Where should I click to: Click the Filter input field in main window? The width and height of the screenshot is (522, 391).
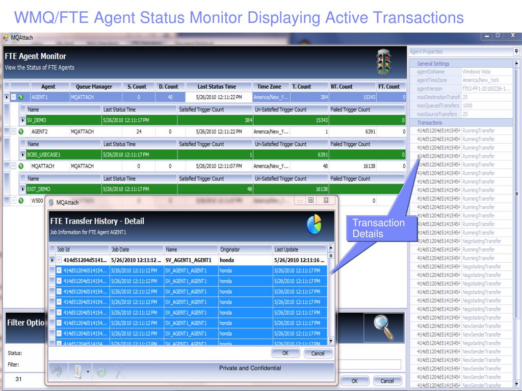[370, 365]
